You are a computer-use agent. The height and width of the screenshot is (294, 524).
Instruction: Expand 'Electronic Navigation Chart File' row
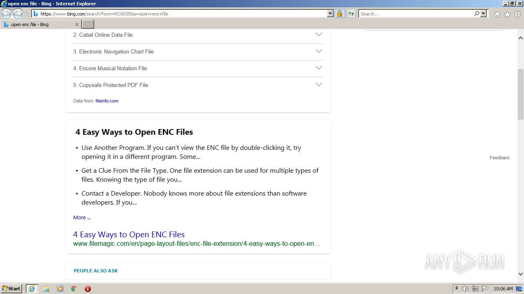pyautogui.click(x=198, y=51)
